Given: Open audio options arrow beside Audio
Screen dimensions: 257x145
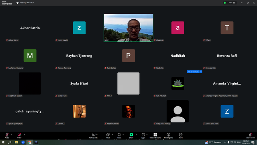Looking at the screenshot, I should tap(11, 135).
